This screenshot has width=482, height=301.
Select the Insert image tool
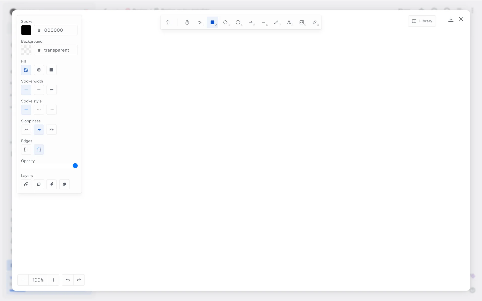click(x=302, y=23)
